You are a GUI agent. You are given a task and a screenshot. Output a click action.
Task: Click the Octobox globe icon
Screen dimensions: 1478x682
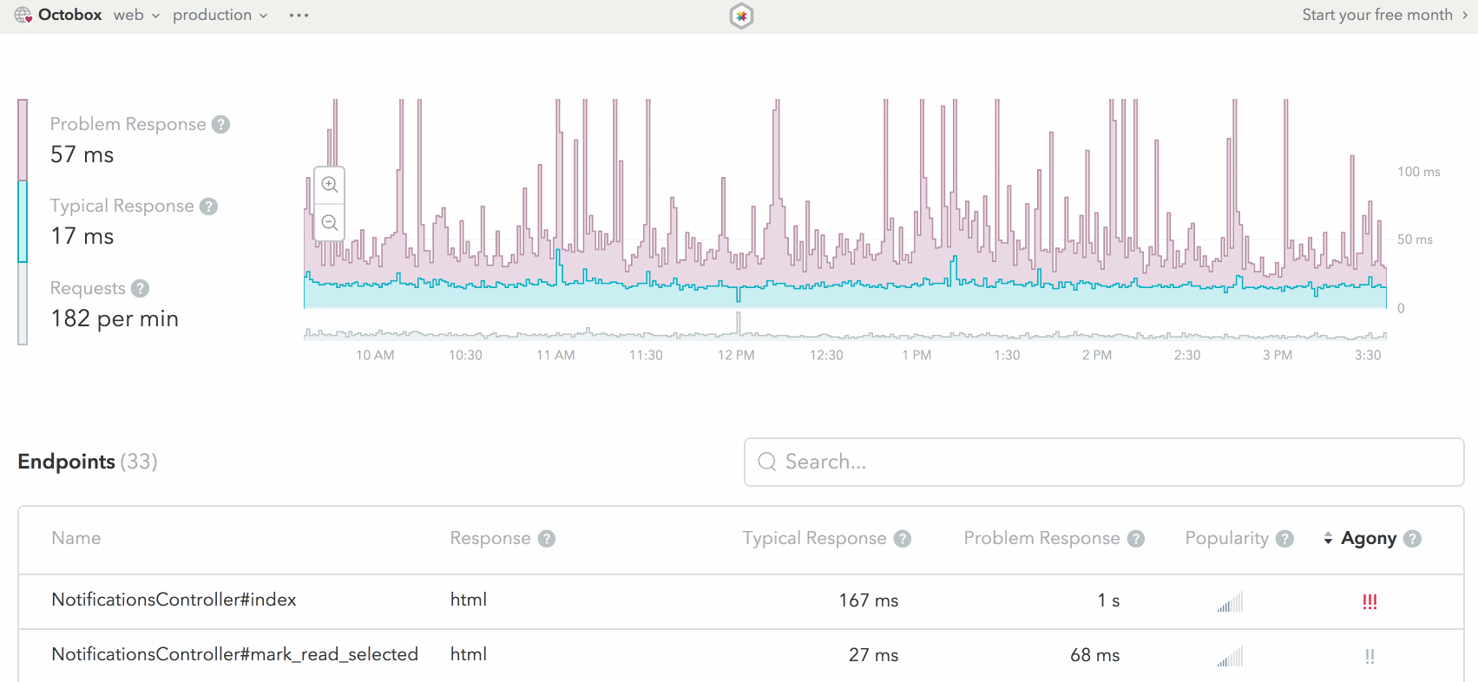pos(23,15)
